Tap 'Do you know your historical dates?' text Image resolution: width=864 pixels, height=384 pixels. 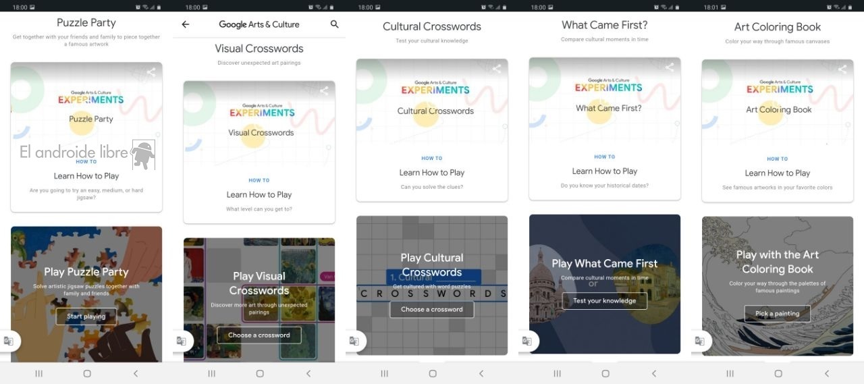coord(605,186)
